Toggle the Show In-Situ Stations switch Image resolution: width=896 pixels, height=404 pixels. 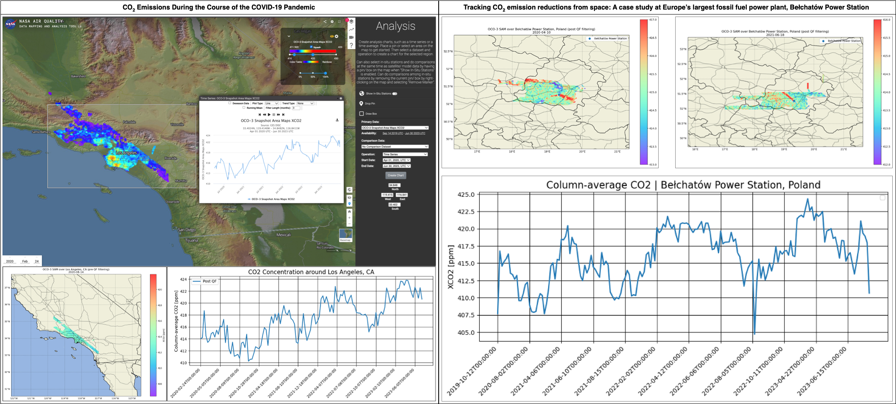[x=395, y=94]
